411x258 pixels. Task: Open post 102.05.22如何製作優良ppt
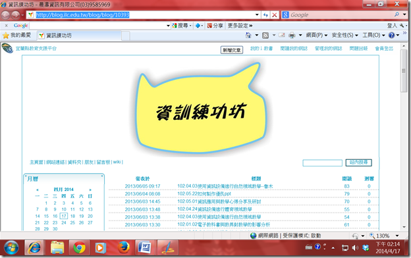204,193
